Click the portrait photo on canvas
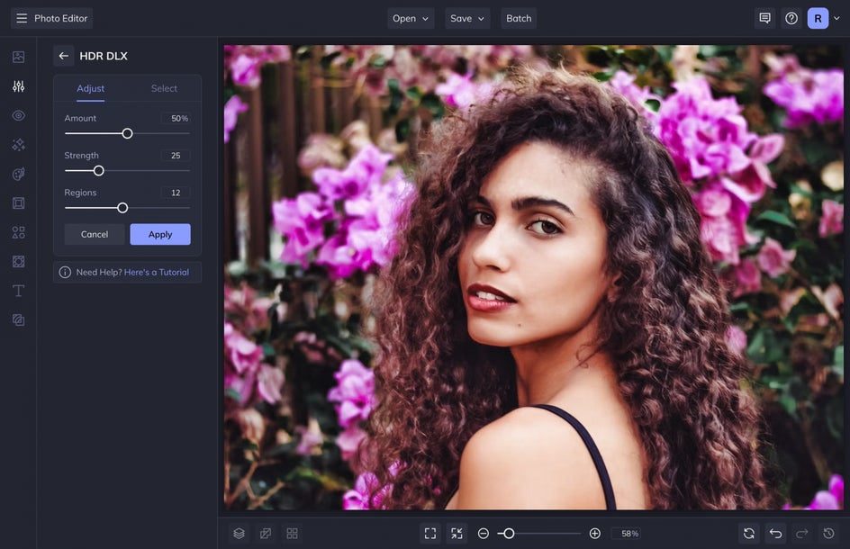 coord(534,277)
